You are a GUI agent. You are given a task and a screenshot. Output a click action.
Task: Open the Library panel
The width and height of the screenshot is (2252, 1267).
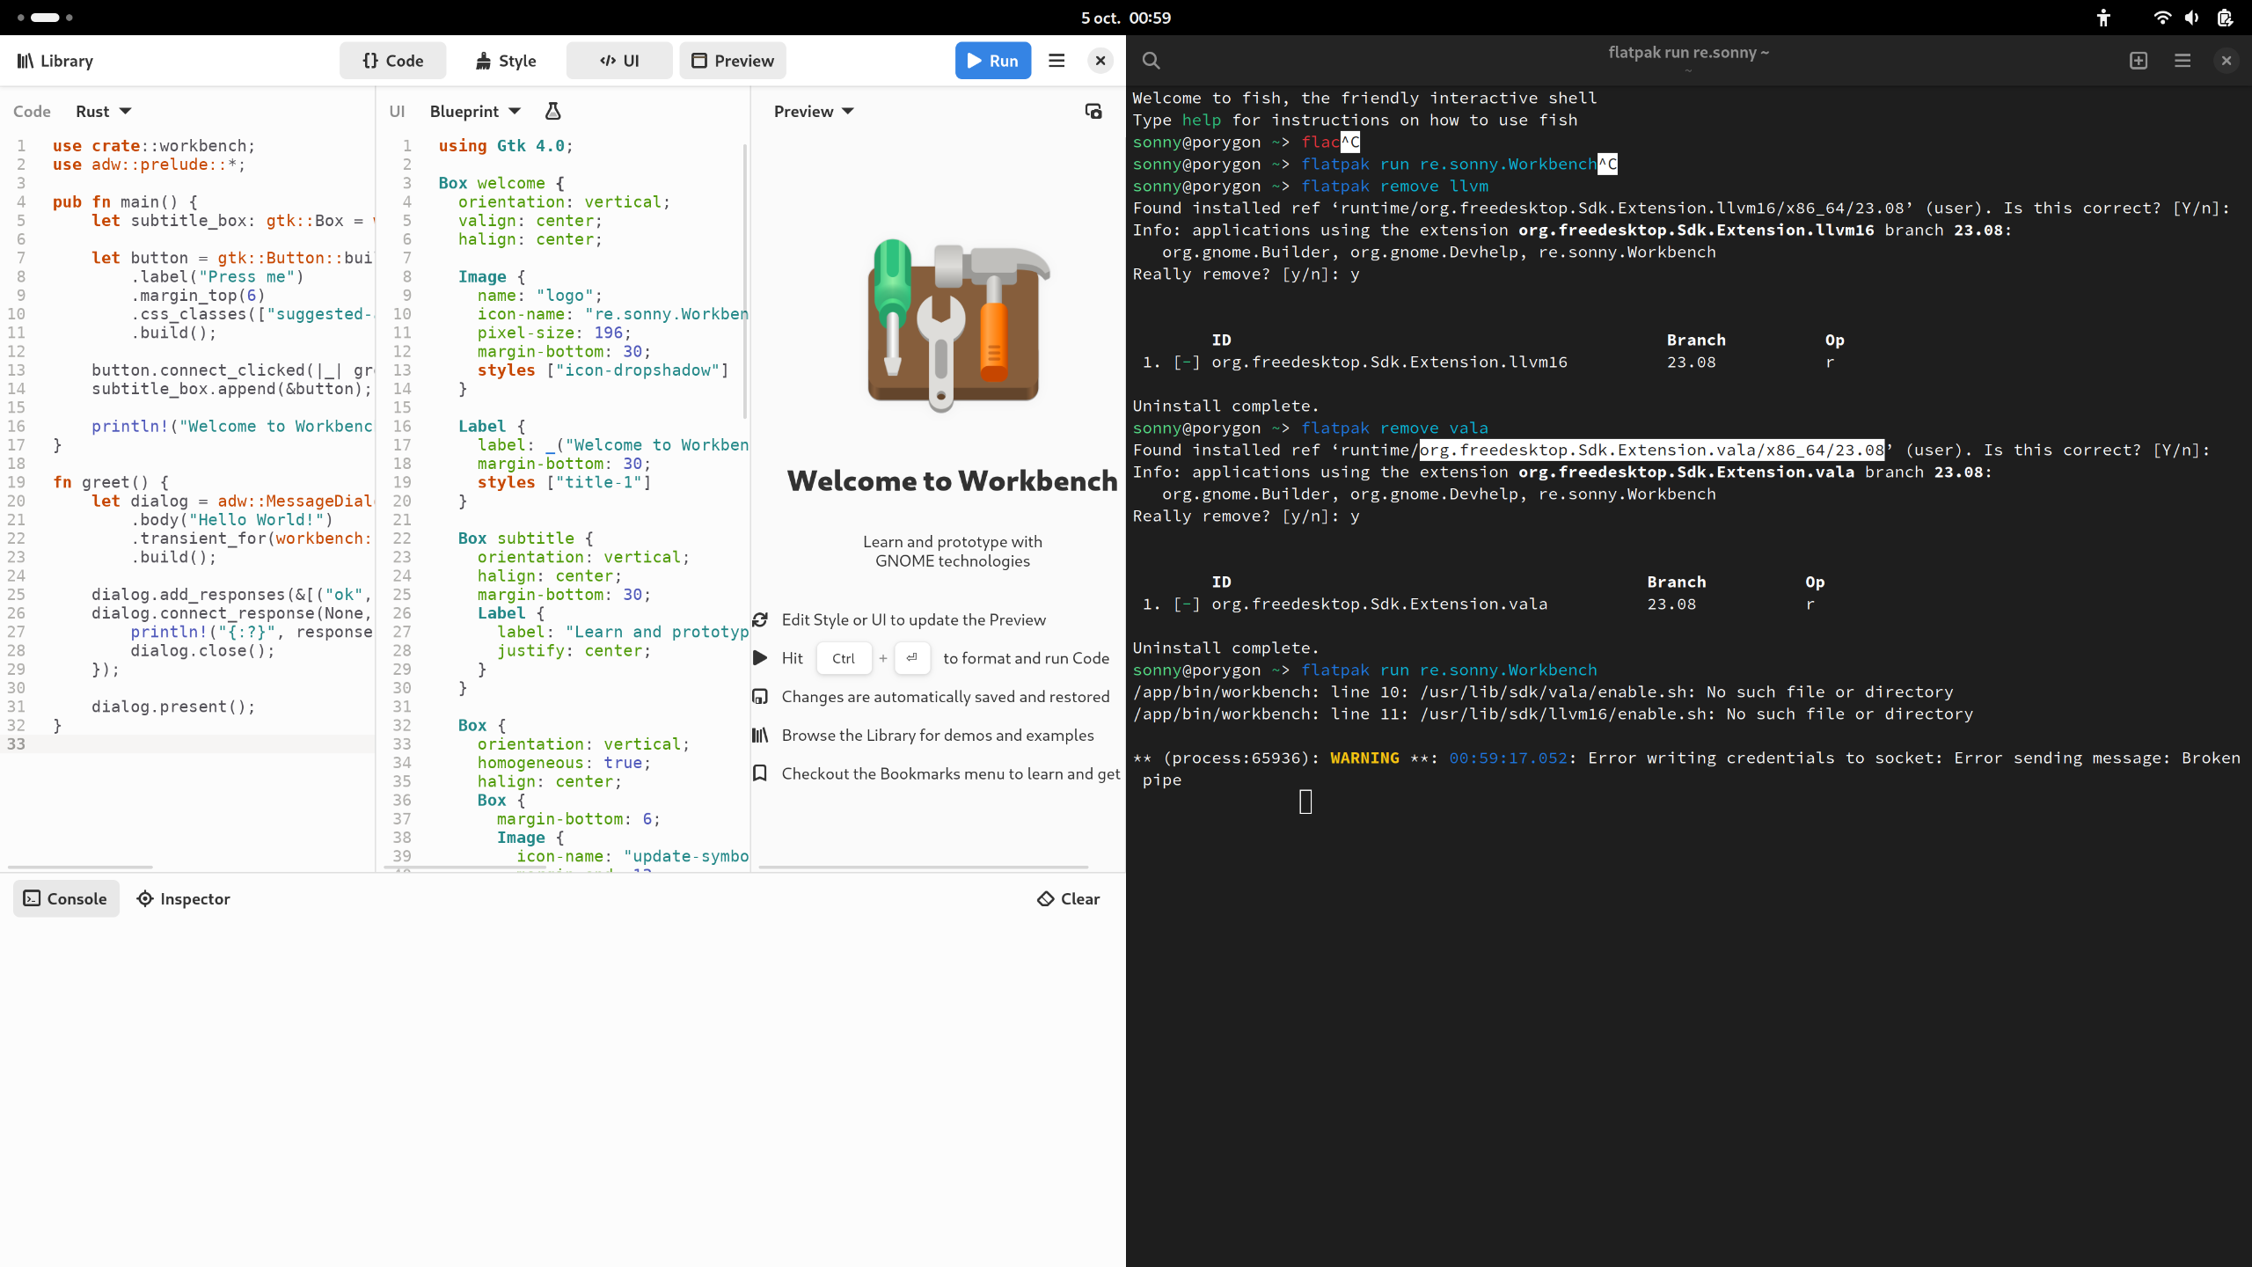tap(55, 60)
